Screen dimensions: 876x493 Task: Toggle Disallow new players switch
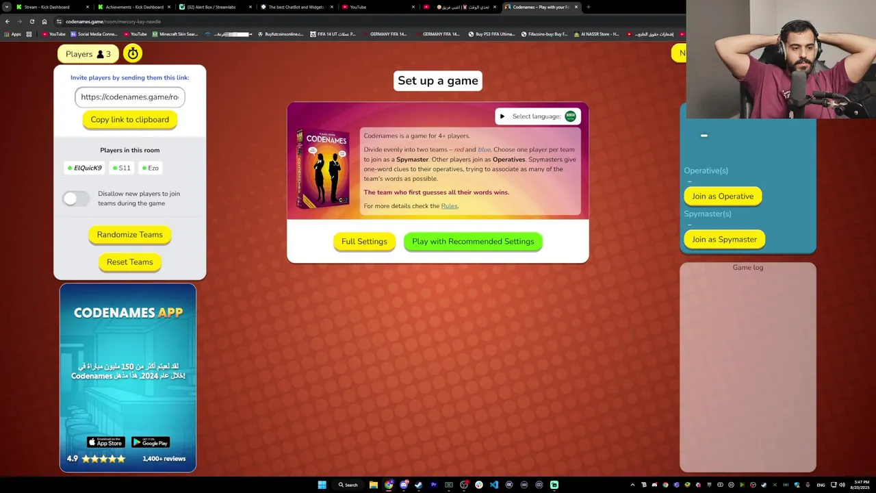coord(75,199)
